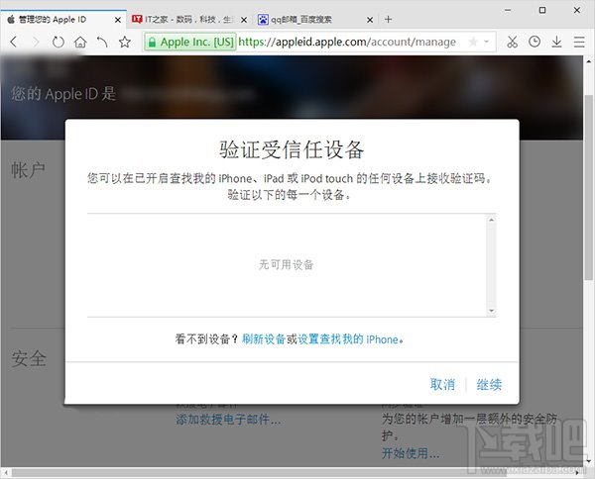
Task: Open browsing history clock icon
Action: (x=535, y=42)
